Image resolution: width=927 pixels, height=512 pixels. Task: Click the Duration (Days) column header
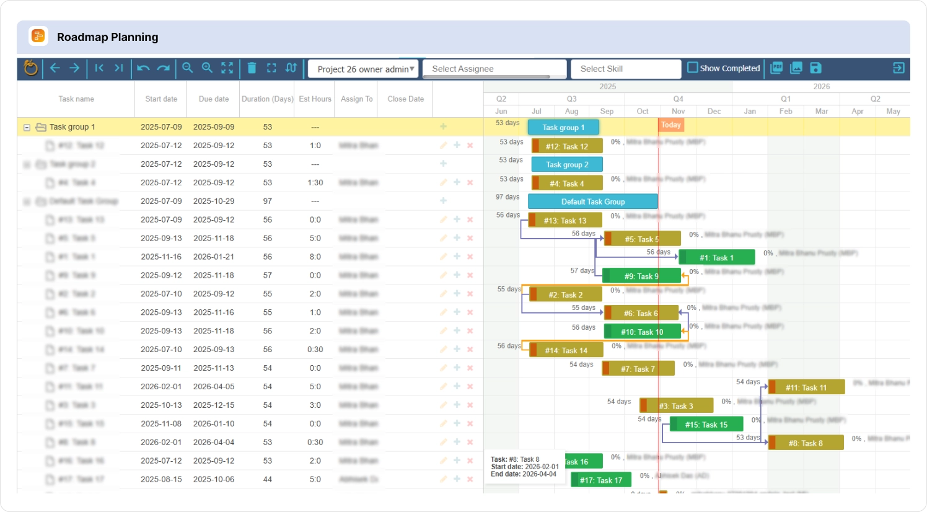pos(266,99)
